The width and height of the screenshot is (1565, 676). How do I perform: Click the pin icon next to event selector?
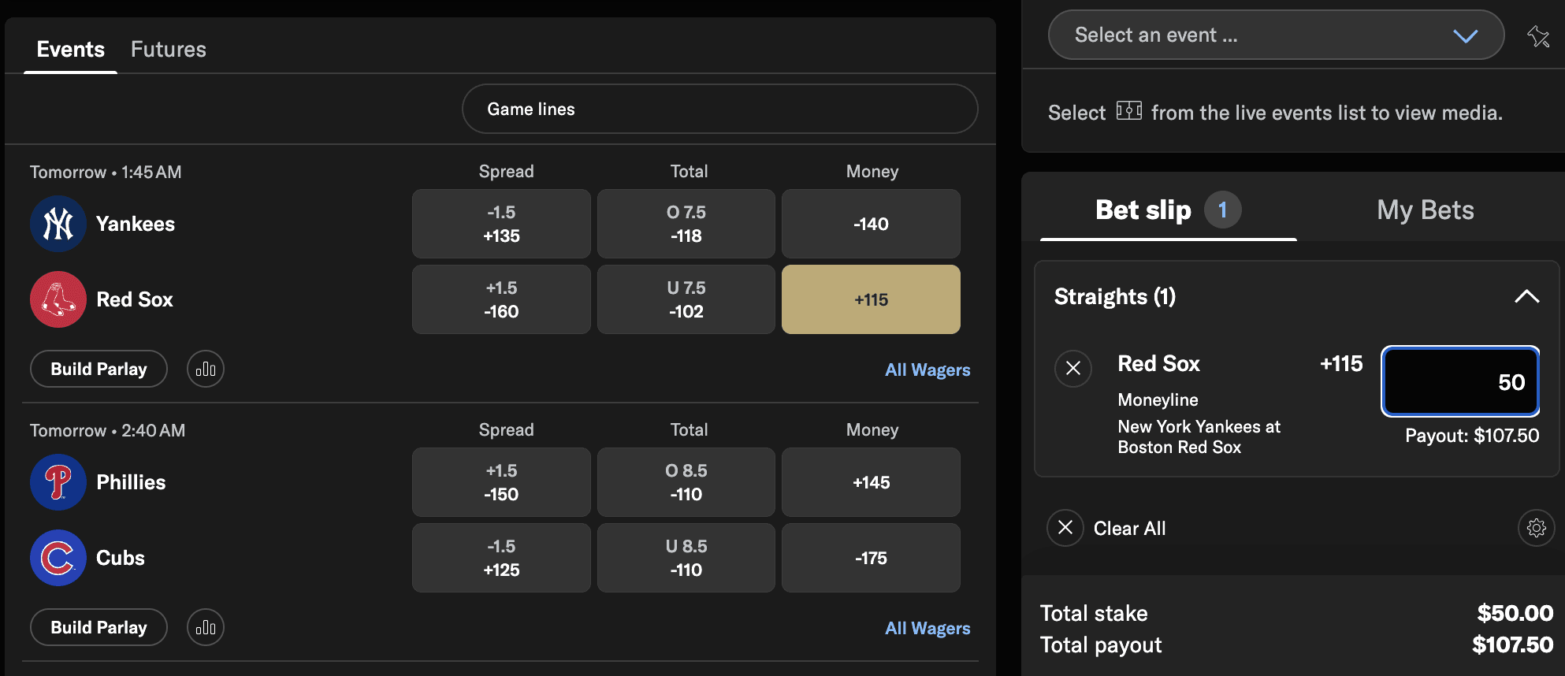pos(1537,35)
